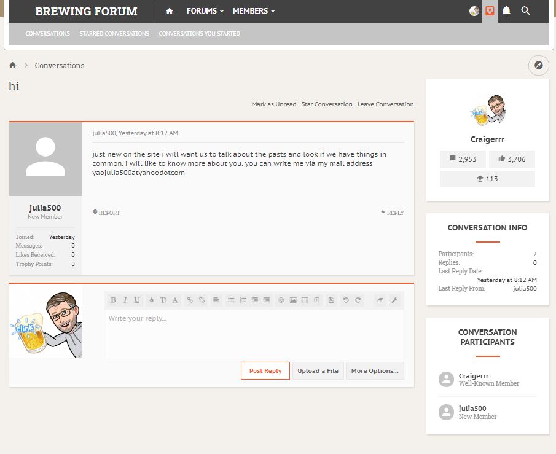
Task: Toggle underline formatting in the editor
Action: (x=136, y=300)
